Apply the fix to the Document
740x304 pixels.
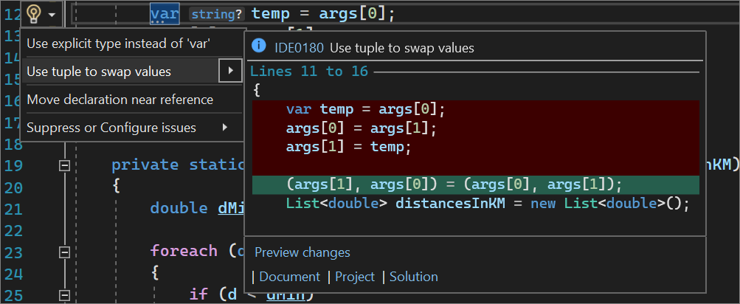(x=290, y=277)
